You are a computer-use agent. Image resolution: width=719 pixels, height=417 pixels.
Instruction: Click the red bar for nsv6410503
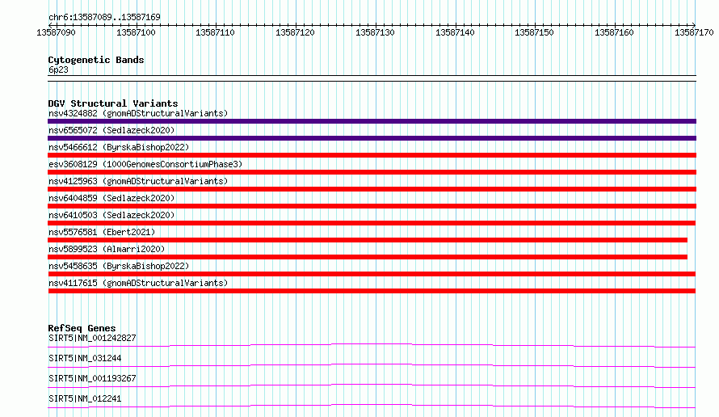pyautogui.click(x=372, y=223)
